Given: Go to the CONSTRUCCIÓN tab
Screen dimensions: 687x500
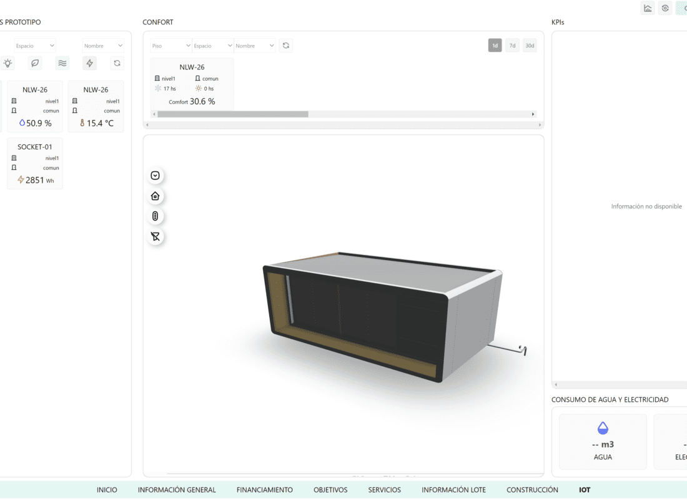Looking at the screenshot, I should [532, 490].
